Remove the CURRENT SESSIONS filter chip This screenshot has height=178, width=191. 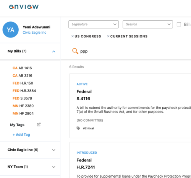click(108, 36)
